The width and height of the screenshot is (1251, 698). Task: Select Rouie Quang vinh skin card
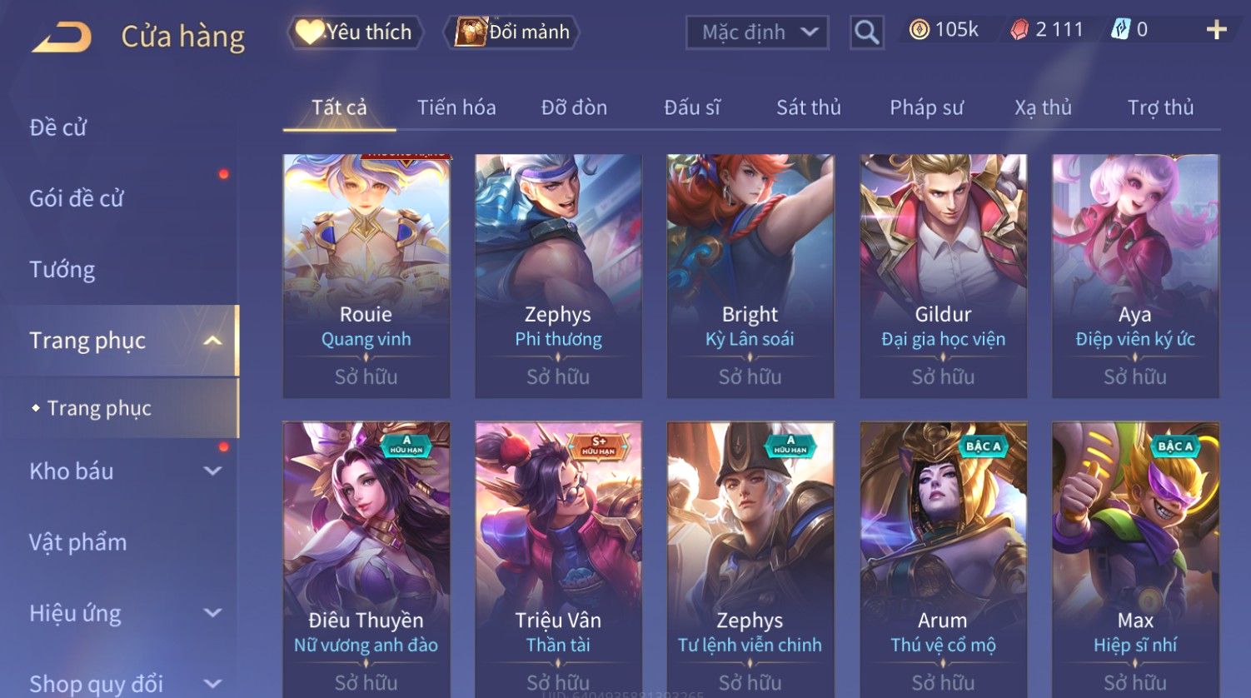pyautogui.click(x=366, y=276)
